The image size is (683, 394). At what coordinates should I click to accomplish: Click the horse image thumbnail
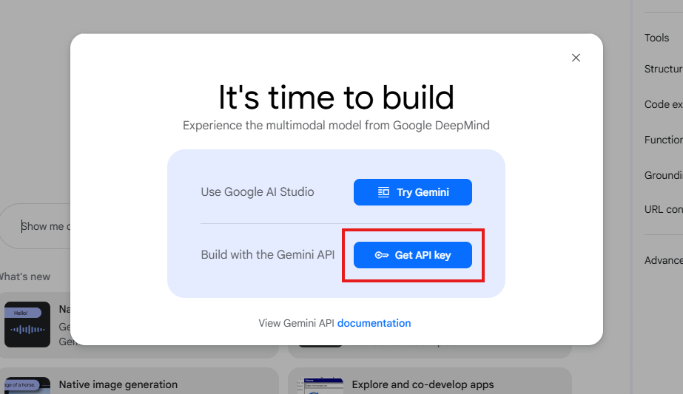pos(26,385)
